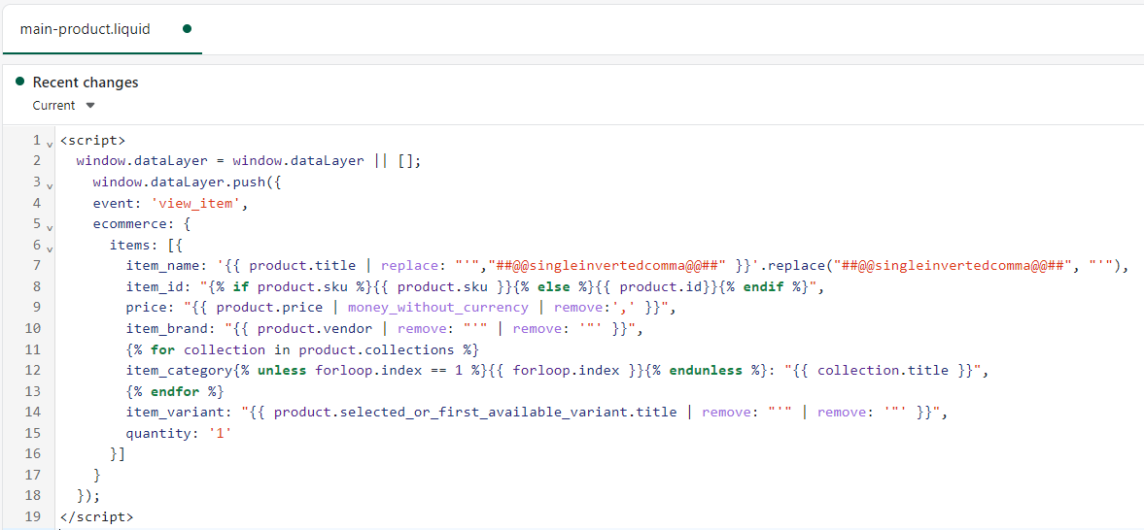Screen dimensions: 1144x530
Task: Click the 'view_item' event string
Action: coord(196,204)
